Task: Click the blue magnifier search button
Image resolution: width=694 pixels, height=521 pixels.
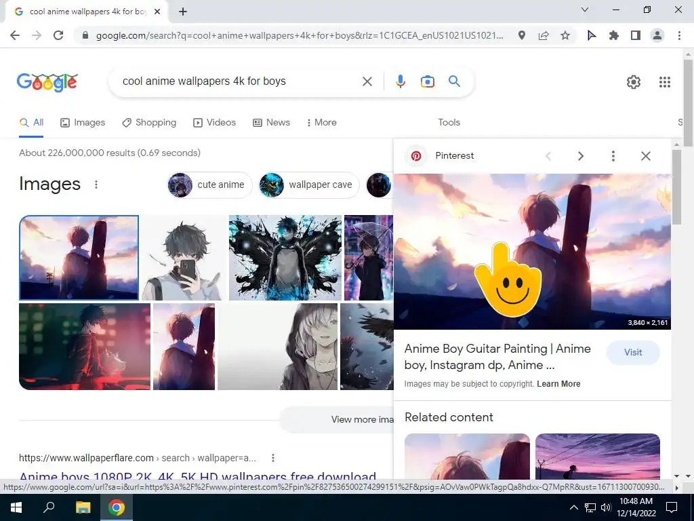Action: point(455,81)
